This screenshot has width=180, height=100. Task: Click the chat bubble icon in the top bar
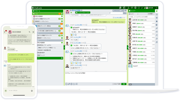pos(132,8)
